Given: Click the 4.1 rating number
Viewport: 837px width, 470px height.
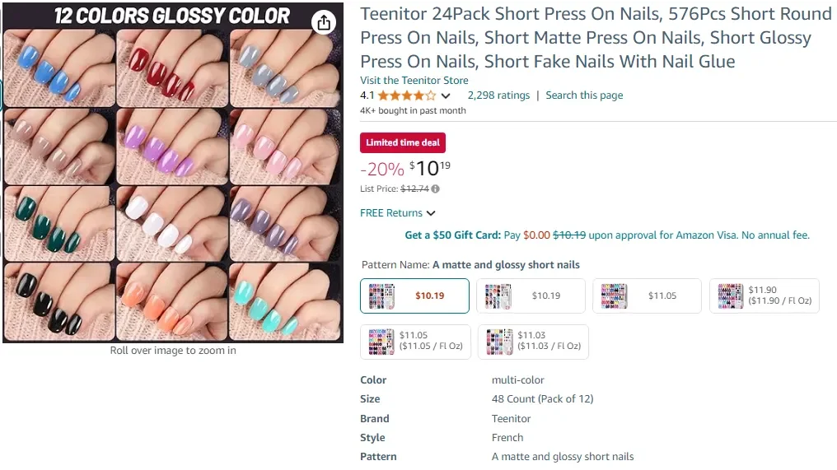Looking at the screenshot, I should pos(367,95).
